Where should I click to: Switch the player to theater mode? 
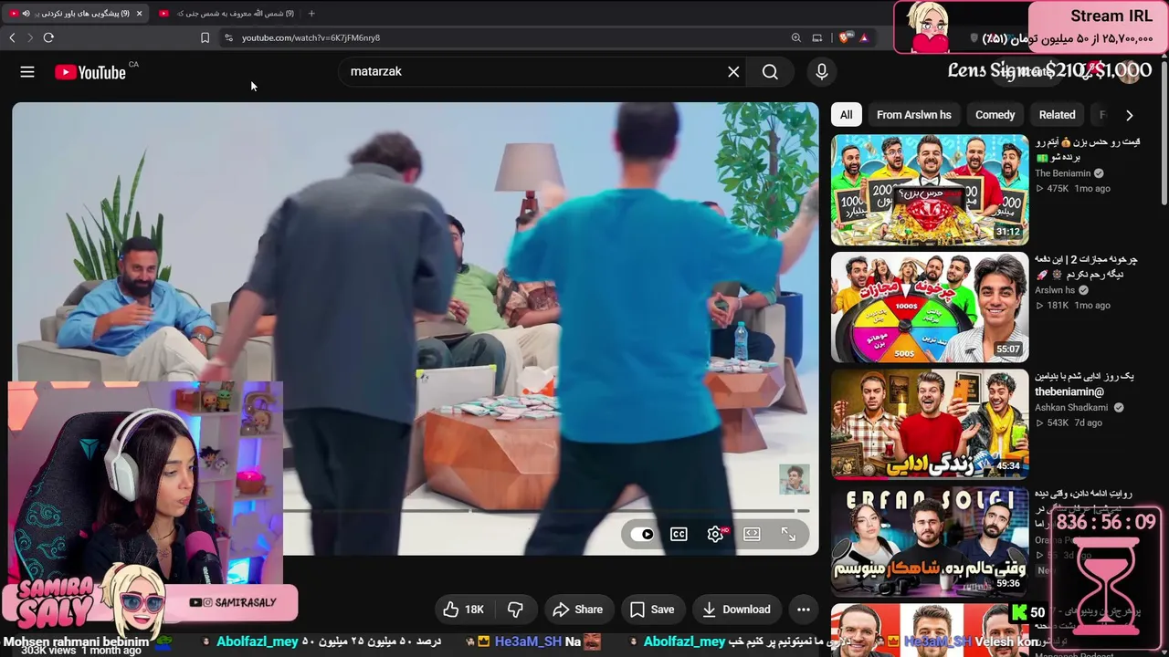752,535
